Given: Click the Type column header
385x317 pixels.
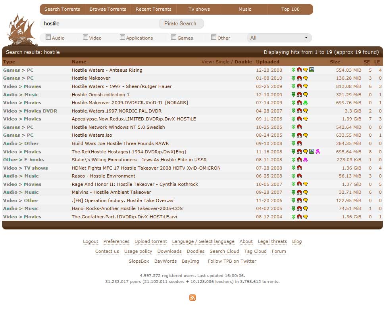Looking at the screenshot, I should [x=9, y=62].
